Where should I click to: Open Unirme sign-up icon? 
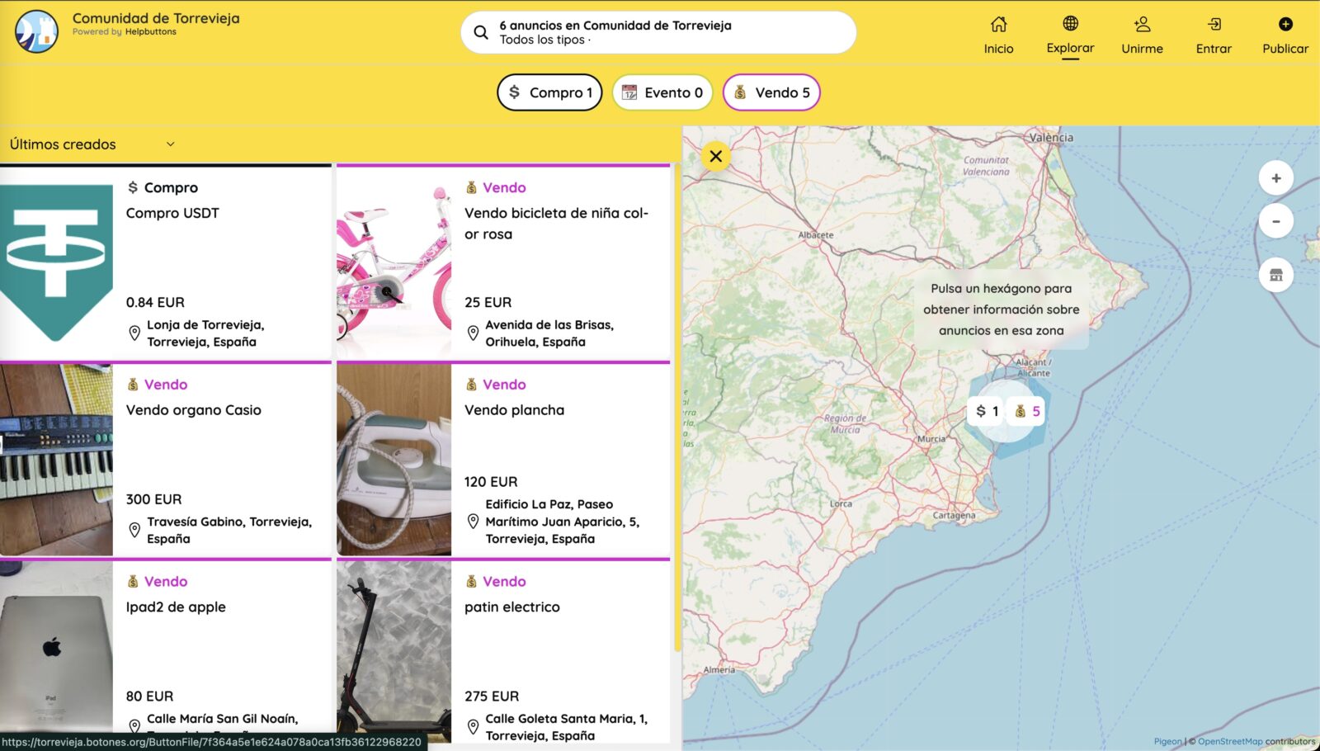(1142, 25)
